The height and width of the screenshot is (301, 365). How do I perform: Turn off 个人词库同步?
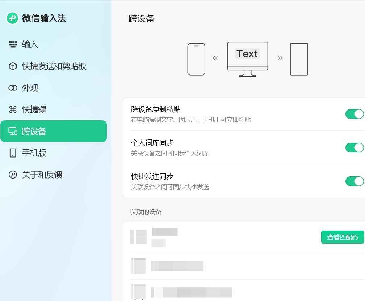coord(354,147)
